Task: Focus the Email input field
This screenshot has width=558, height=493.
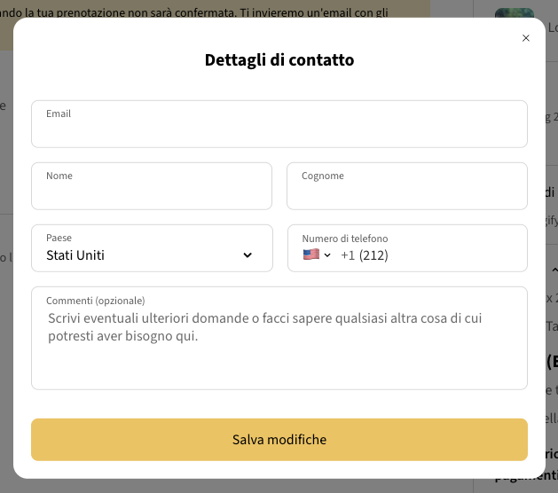Action: click(279, 131)
